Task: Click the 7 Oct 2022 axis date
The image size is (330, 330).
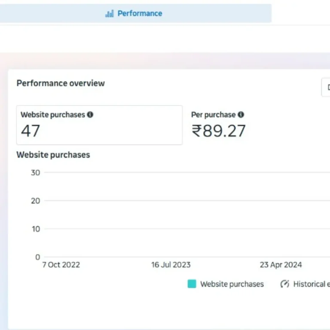Action: pos(61,265)
